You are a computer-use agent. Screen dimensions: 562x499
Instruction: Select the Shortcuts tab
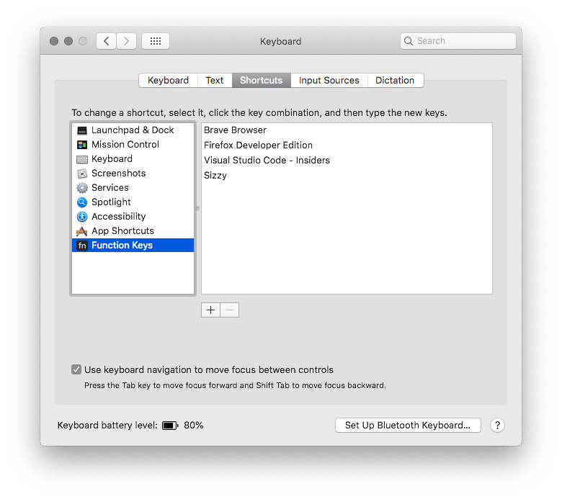point(262,80)
